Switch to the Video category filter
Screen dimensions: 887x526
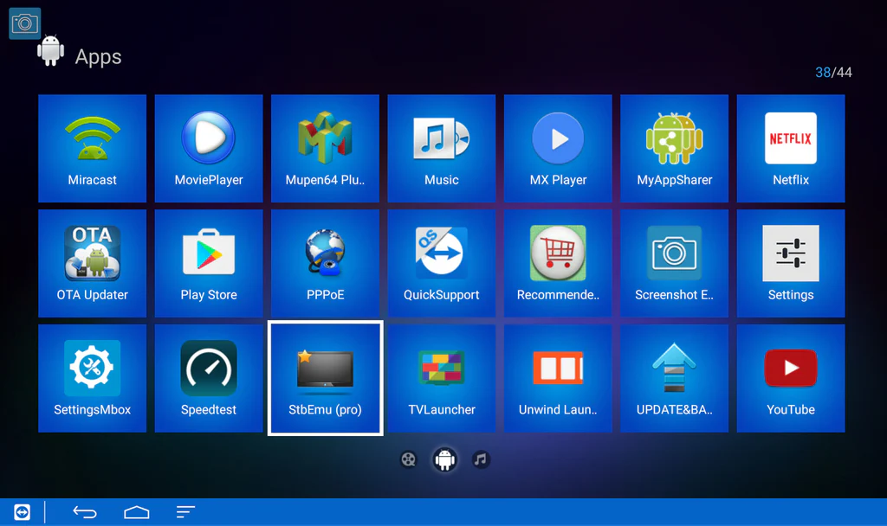point(408,459)
